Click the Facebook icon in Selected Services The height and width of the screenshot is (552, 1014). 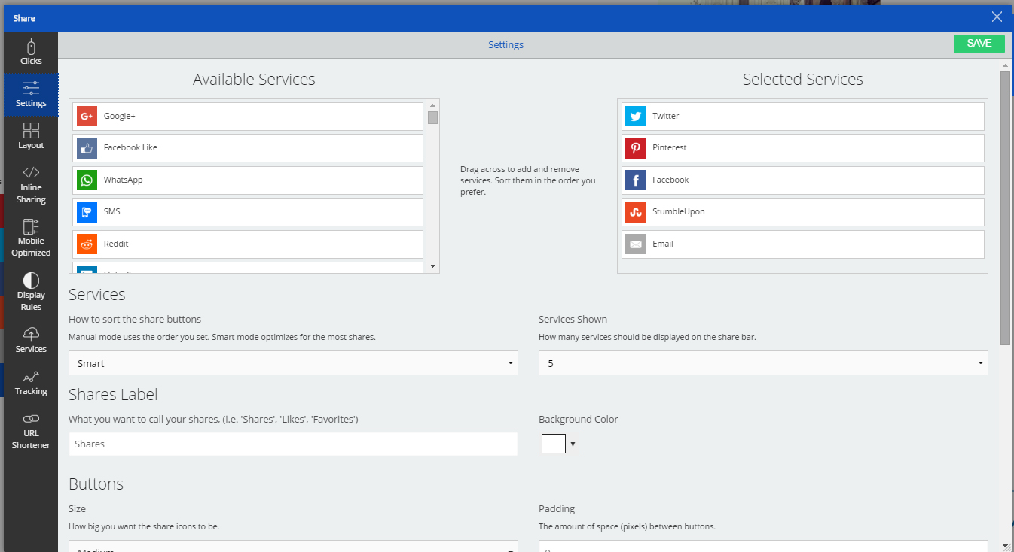635,180
